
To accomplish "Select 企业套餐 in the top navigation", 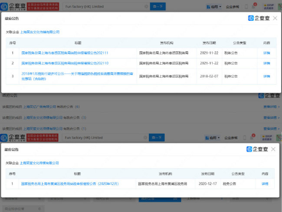I will (x=232, y=7).
